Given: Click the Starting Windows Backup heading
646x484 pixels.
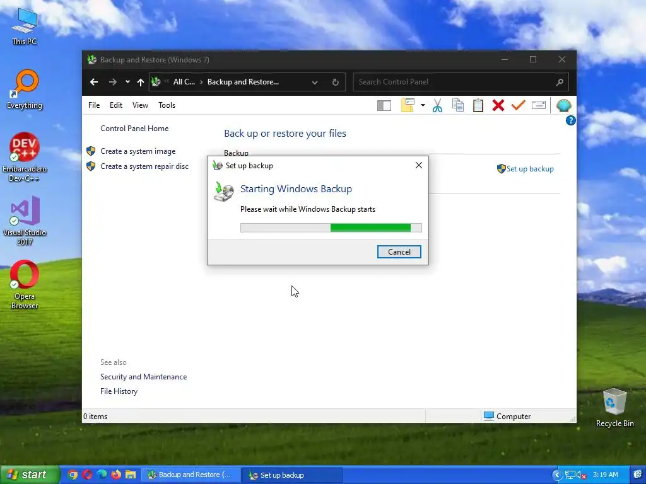Looking at the screenshot, I should (x=296, y=189).
